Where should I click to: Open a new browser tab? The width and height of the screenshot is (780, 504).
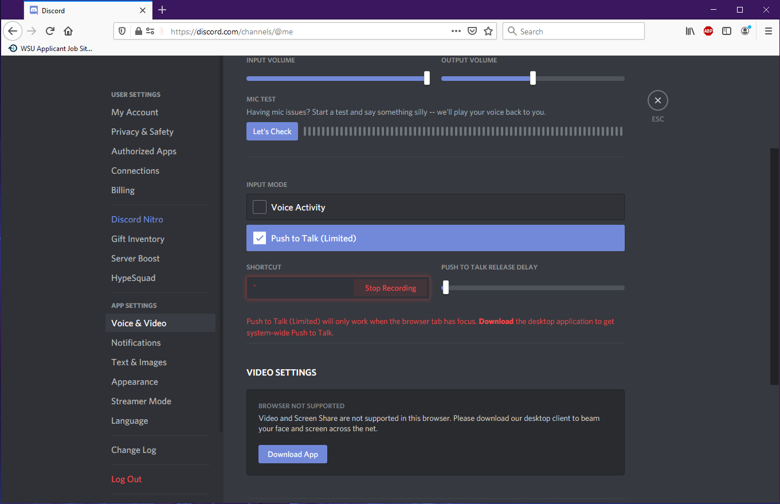(x=162, y=10)
